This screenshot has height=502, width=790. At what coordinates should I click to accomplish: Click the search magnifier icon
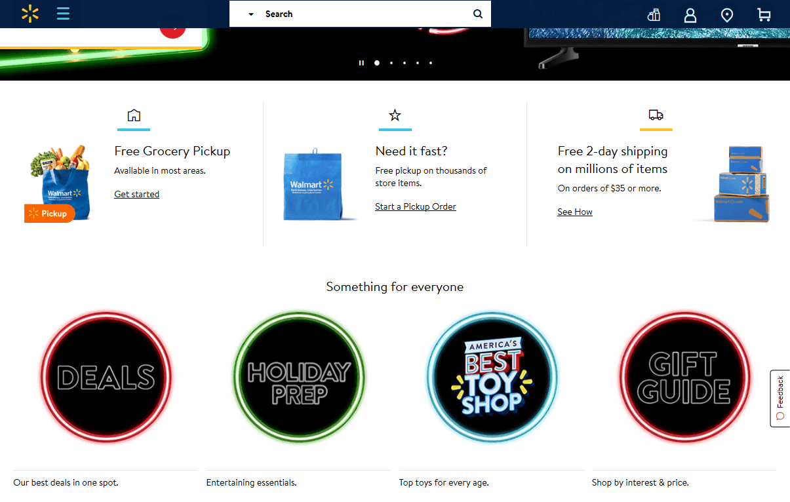pos(478,14)
